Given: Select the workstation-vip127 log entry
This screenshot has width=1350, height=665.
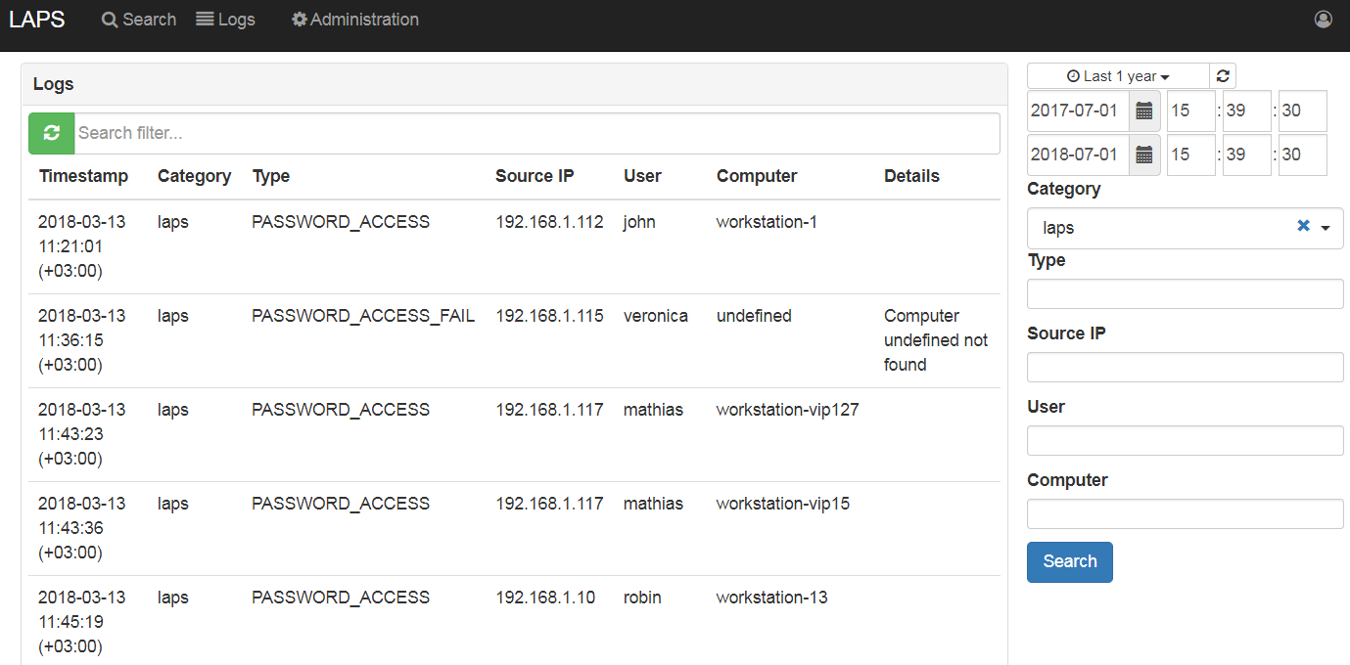Looking at the screenshot, I should click(x=787, y=410).
